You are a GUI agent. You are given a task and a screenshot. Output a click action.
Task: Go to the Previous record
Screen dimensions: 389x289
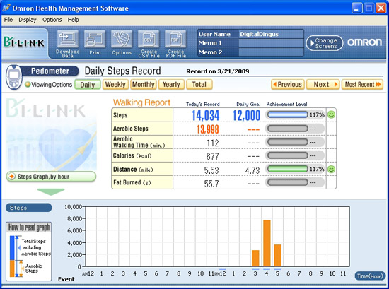[288, 85]
